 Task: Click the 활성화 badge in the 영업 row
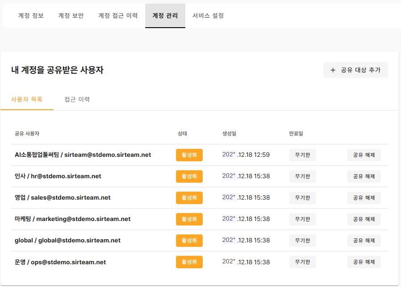tap(189, 198)
